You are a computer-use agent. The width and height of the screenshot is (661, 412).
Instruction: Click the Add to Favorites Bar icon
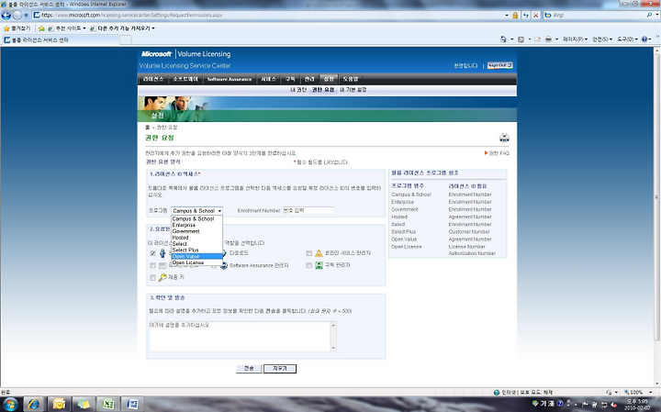pyautogui.click(x=41, y=28)
